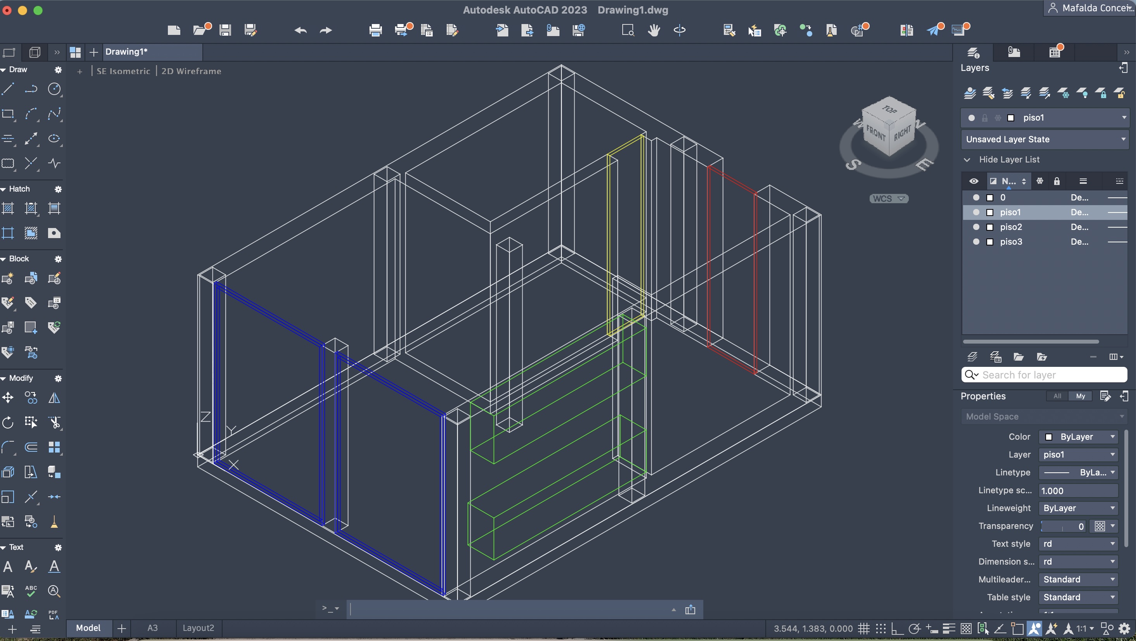Image resolution: width=1136 pixels, height=641 pixels.
Task: Select the Multiline Text tool
Action: (x=8, y=567)
